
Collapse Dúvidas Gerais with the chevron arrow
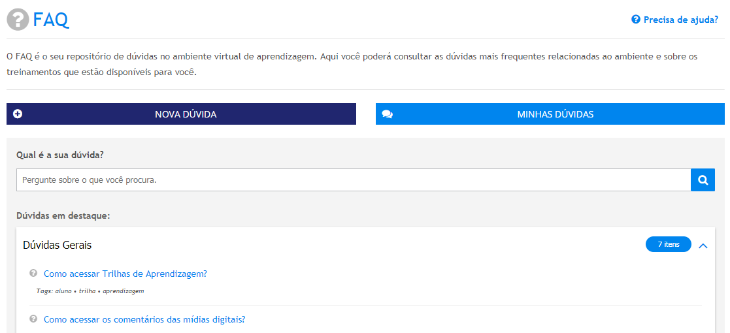click(703, 246)
